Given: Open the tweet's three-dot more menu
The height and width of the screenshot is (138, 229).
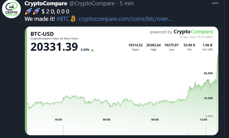Looking at the screenshot, I should coord(215,3).
